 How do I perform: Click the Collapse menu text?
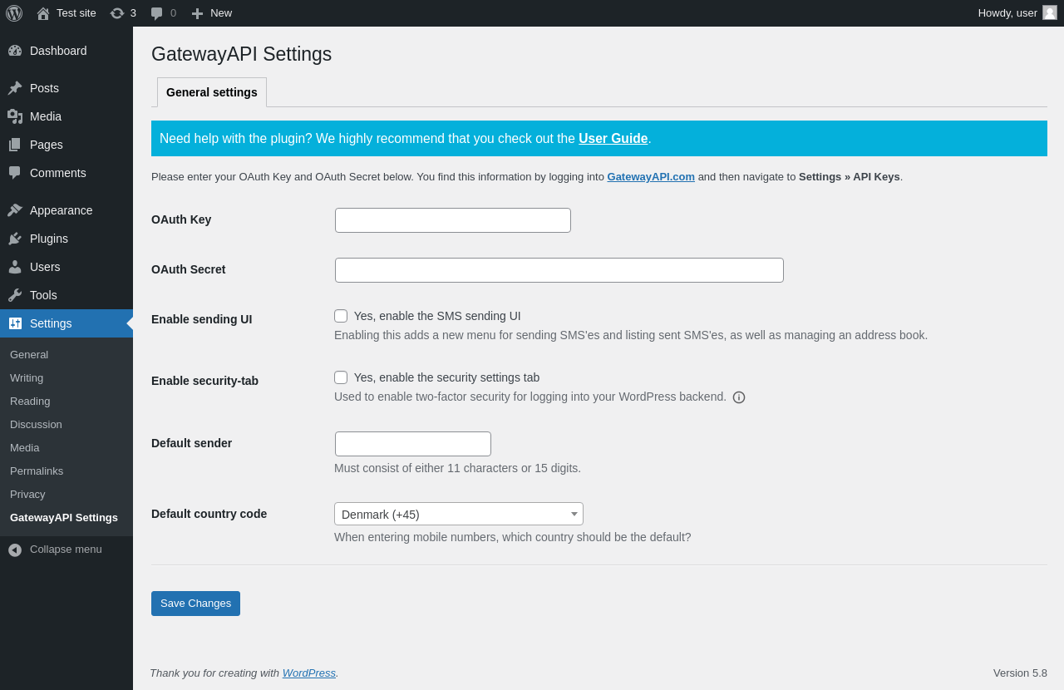(66, 550)
